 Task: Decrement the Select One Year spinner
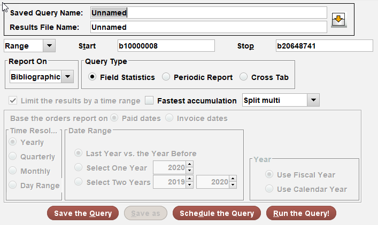pyautogui.click(x=190, y=171)
